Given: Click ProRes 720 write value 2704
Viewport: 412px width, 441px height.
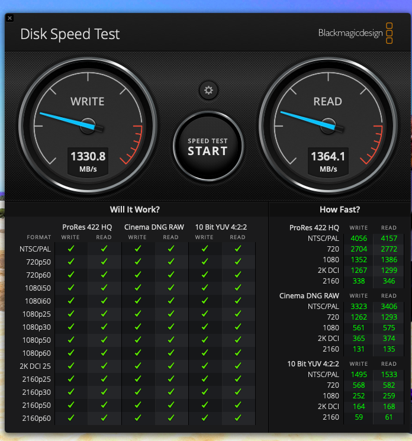Looking at the screenshot, I should [359, 249].
